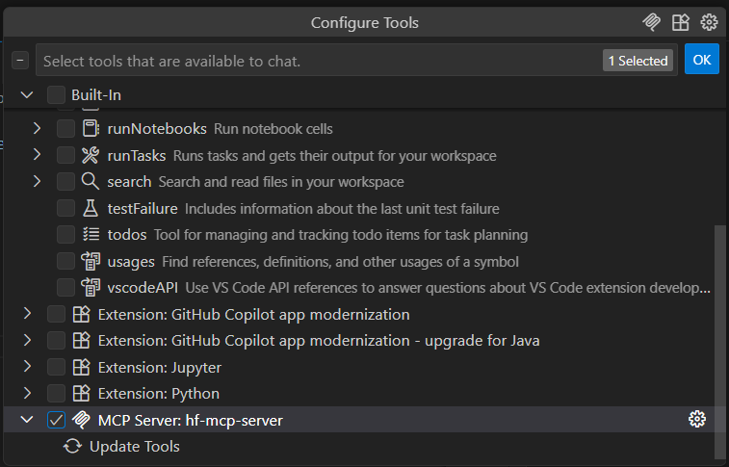Select the todos description text
729x467 pixels.
click(341, 235)
